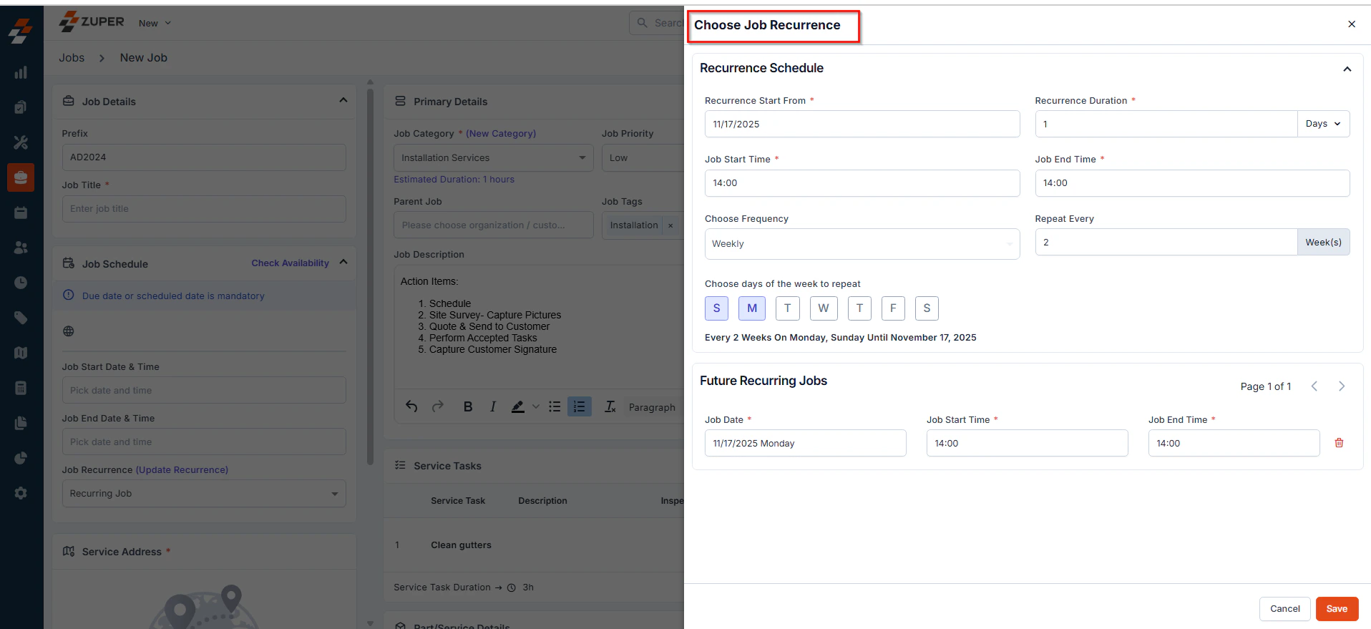The width and height of the screenshot is (1371, 629).
Task: Click the New Job breadcrumb
Action: click(144, 58)
